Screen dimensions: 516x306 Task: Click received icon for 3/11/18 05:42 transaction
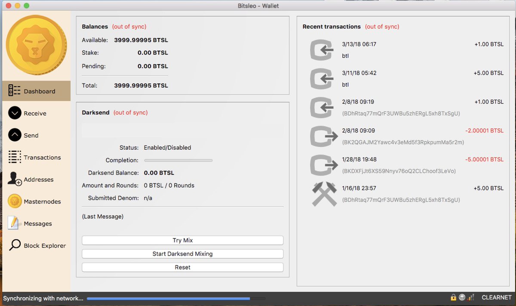(x=322, y=79)
